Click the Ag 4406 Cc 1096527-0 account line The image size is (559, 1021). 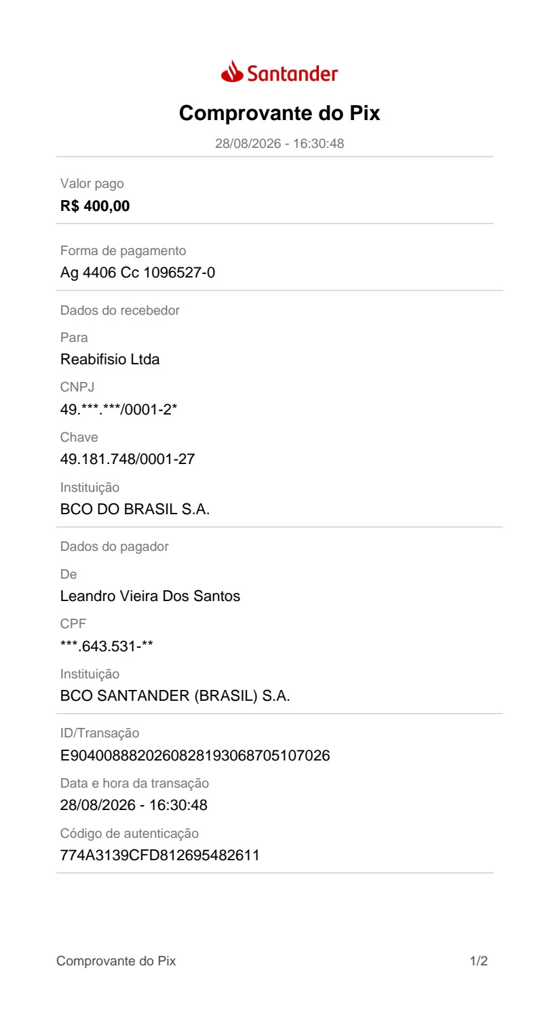pos(138,273)
